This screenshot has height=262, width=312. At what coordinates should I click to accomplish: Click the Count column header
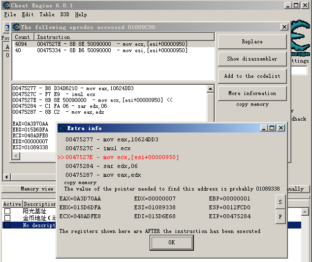coord(24,37)
